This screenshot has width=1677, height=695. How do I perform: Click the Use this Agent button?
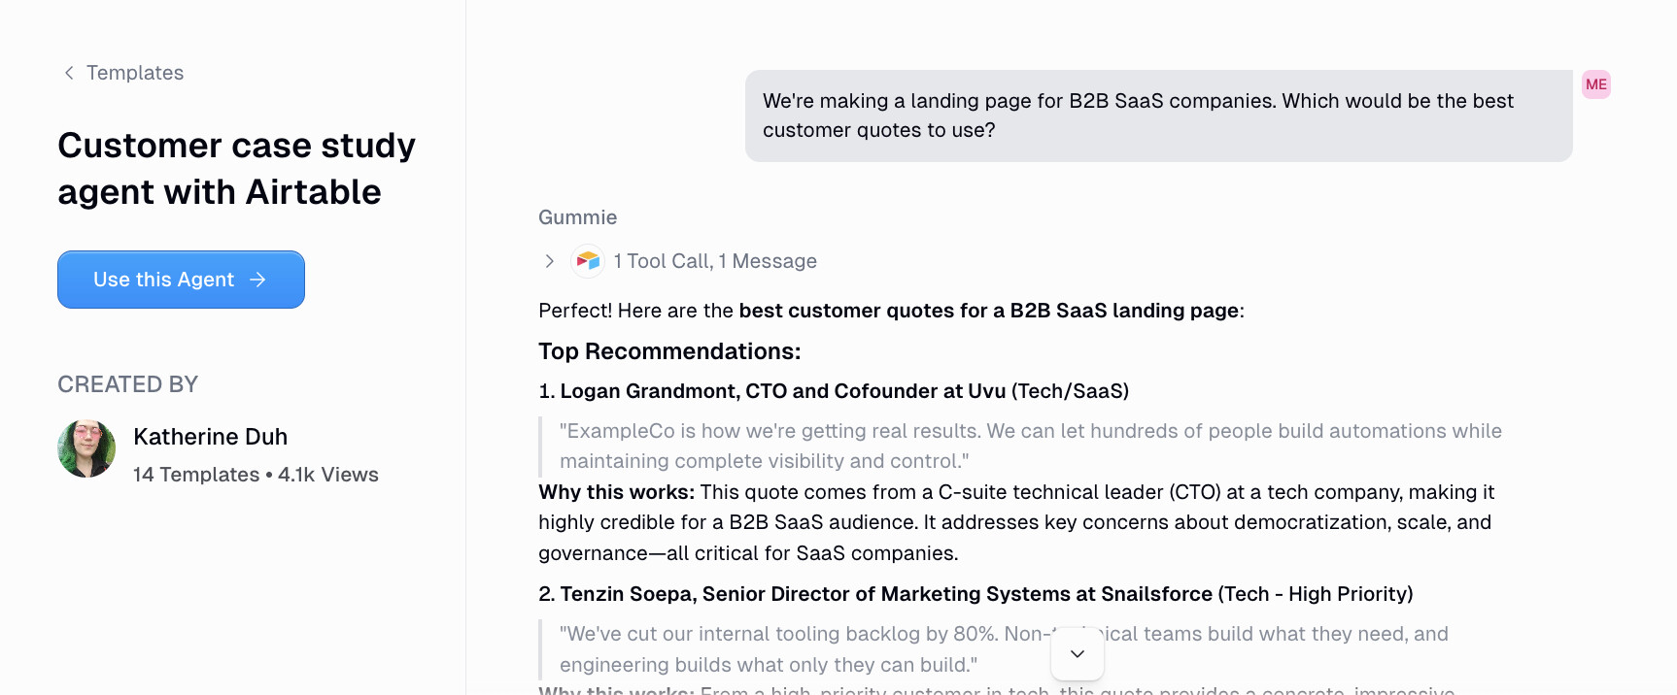(181, 280)
